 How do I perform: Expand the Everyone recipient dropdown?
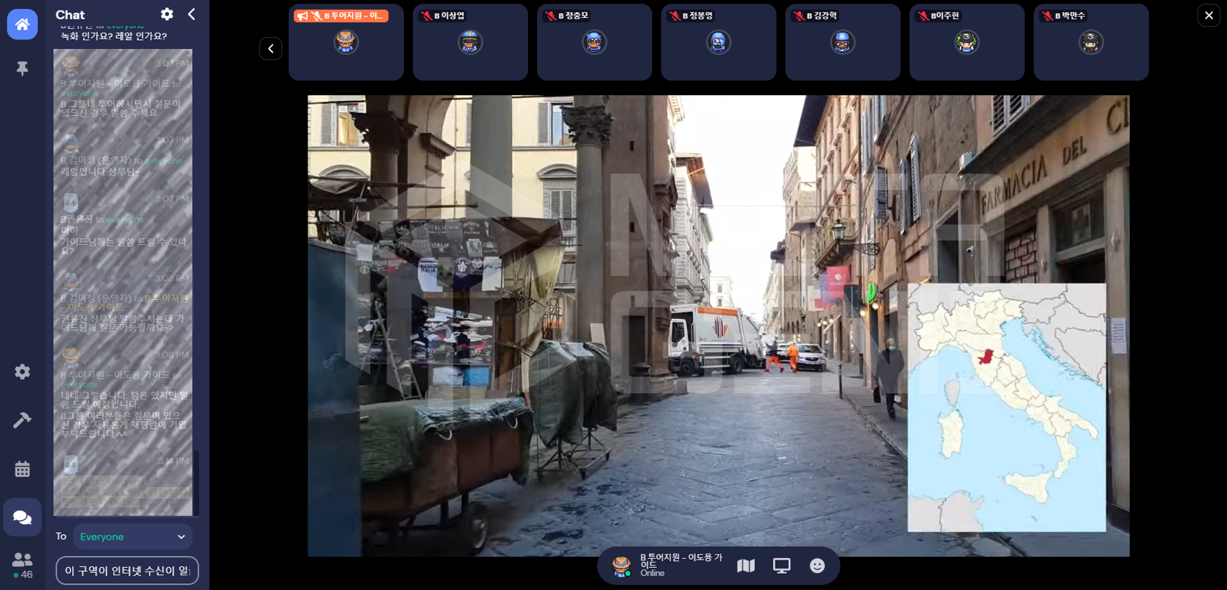coord(133,537)
